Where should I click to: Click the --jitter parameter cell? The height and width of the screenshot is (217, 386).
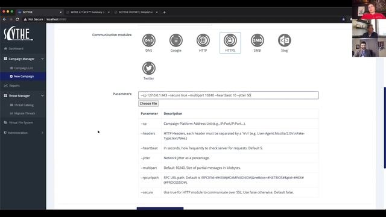[150, 158]
